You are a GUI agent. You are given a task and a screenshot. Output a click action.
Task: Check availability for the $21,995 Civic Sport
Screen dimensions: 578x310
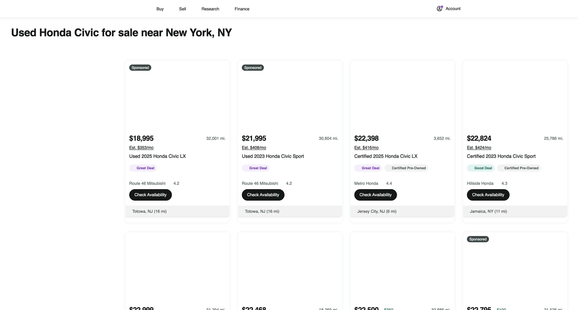(x=263, y=195)
